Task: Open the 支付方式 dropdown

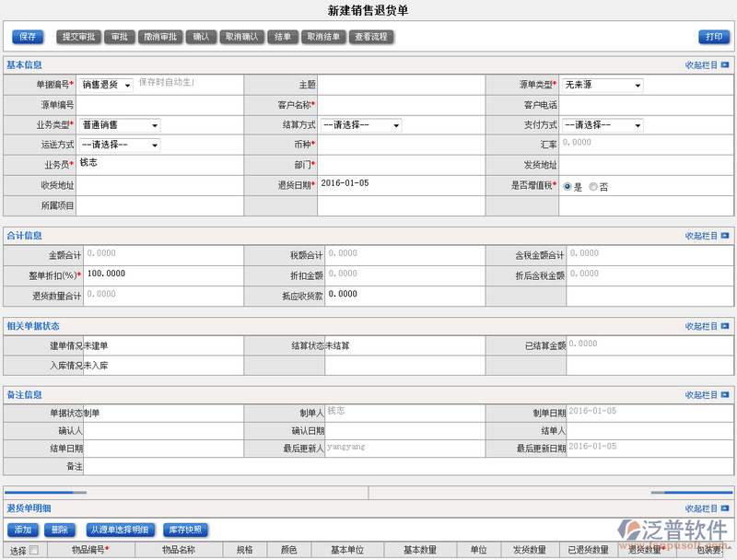Action: click(602, 125)
